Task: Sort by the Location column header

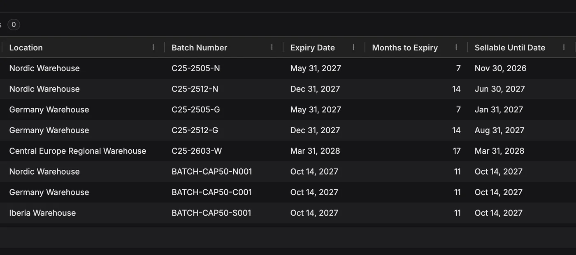Action: (x=26, y=48)
